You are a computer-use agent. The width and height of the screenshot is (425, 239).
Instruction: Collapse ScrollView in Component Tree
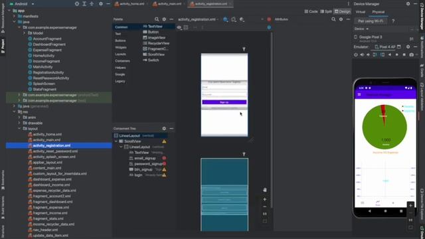[x=116, y=141]
